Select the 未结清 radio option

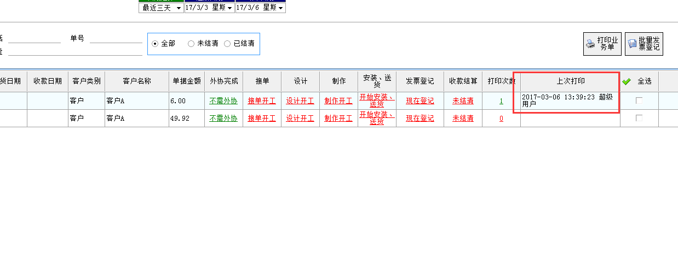click(191, 44)
